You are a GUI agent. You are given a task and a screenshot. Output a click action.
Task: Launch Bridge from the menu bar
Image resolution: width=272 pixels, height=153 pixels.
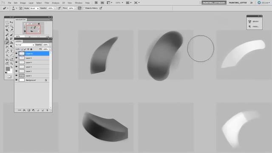tap(96, 3)
